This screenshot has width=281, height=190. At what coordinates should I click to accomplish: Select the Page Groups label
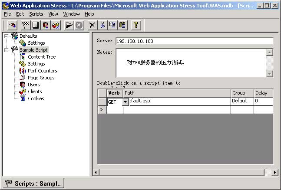point(41,78)
